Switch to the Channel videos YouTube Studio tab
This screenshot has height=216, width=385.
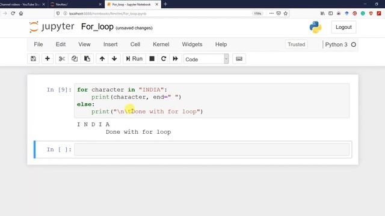click(x=23, y=4)
